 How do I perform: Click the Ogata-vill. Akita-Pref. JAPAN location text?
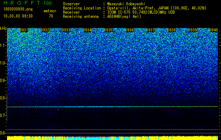[157, 8]
